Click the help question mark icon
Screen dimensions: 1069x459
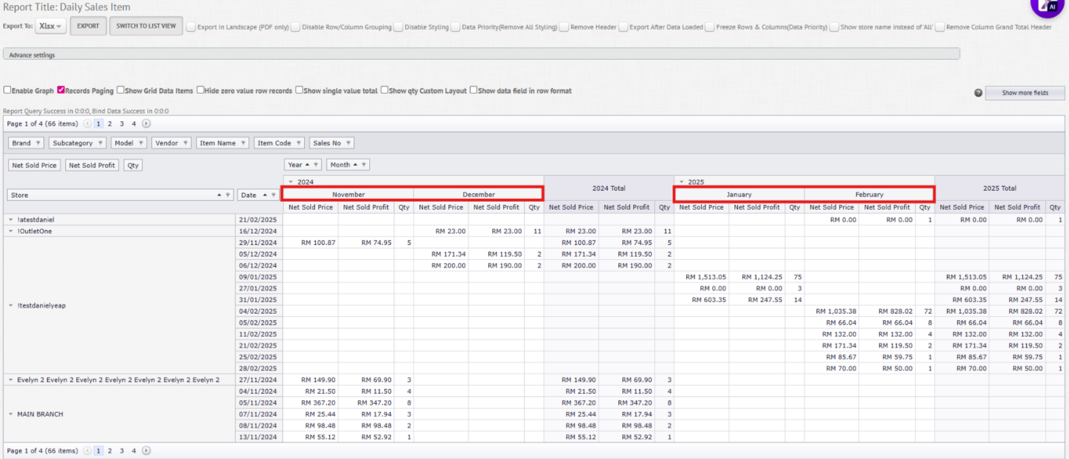[978, 93]
